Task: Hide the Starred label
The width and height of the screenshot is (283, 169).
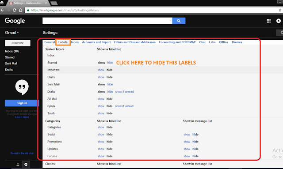Action: tap(110, 63)
